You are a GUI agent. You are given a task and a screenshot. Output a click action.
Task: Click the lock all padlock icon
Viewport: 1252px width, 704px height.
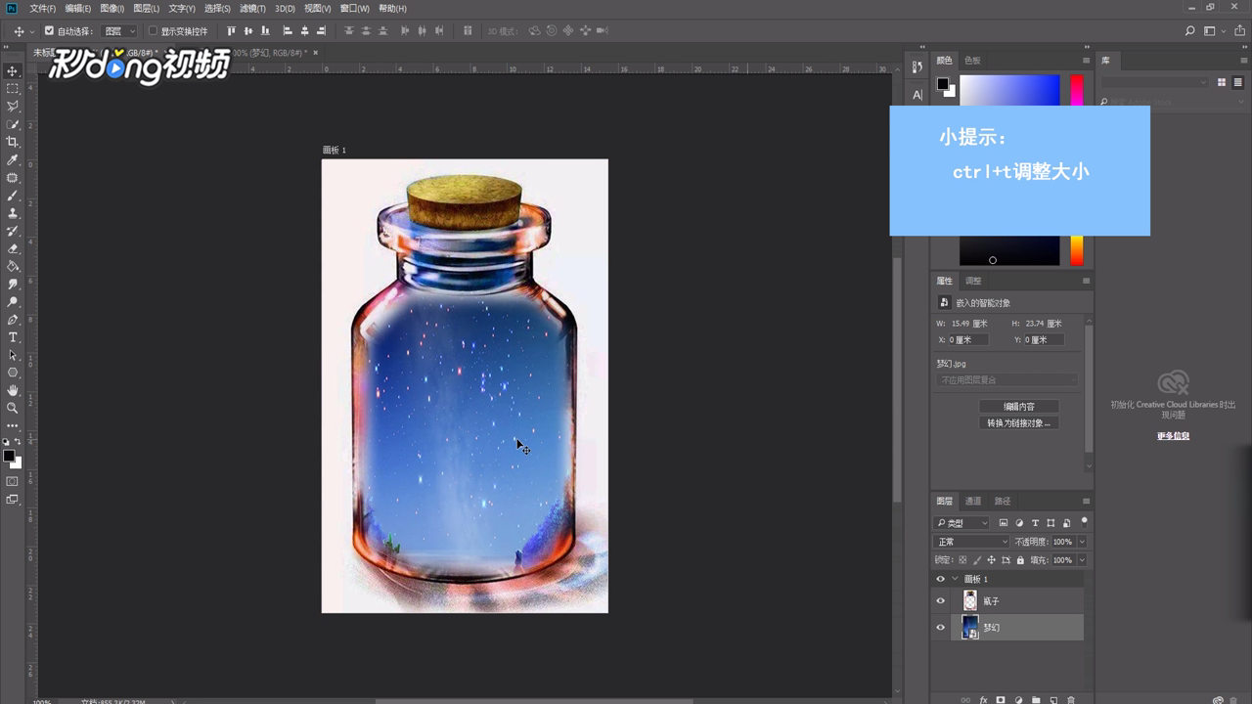pyautogui.click(x=1020, y=560)
